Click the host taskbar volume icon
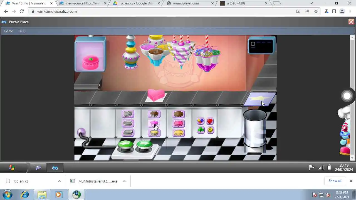The height and width of the screenshot is (200, 356). pos(328,195)
